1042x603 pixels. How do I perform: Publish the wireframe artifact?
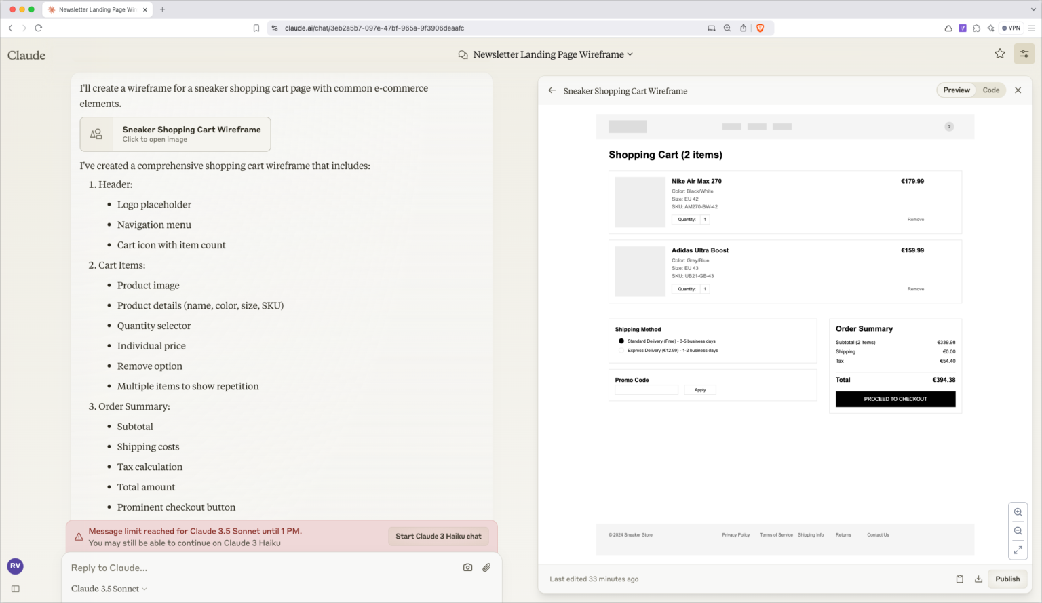coord(1007,579)
